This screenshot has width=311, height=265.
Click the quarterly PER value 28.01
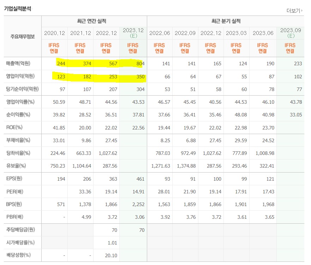(x=164, y=192)
